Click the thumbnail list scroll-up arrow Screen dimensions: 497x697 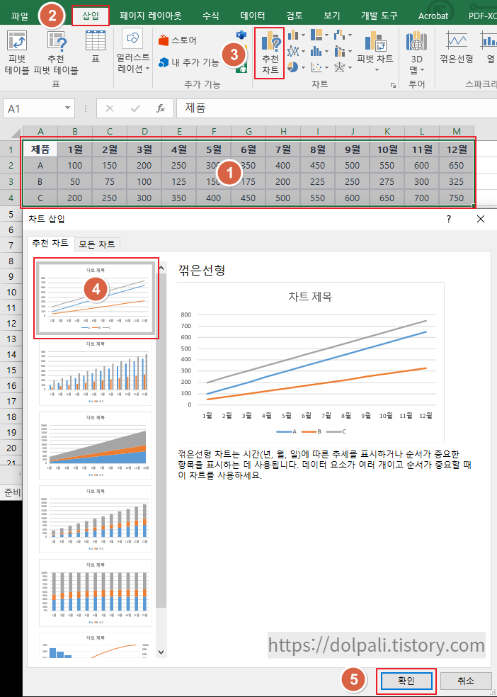tap(161, 268)
